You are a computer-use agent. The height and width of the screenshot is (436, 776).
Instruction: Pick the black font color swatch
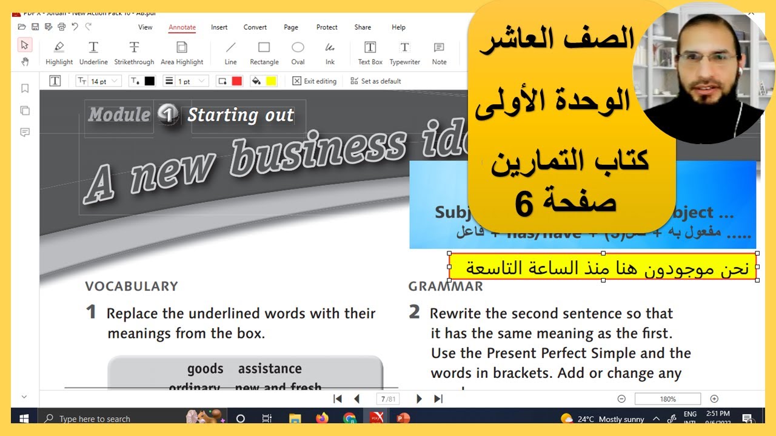coord(150,81)
